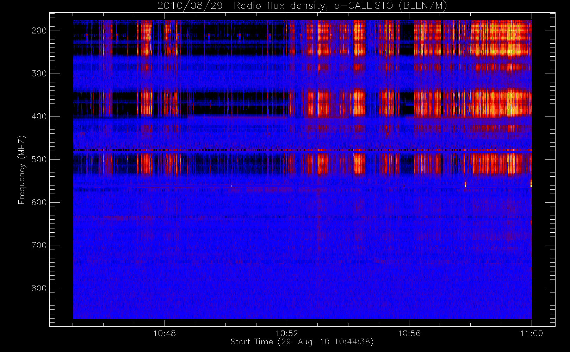Click the plot title text at top
Screen dimensions: 570x352
[x=302, y=6]
